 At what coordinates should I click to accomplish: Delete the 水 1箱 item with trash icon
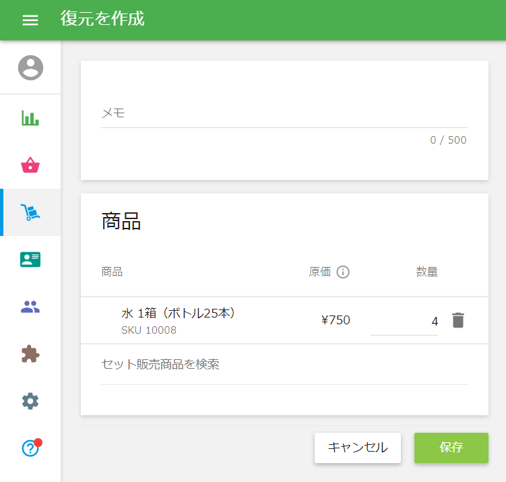point(458,320)
